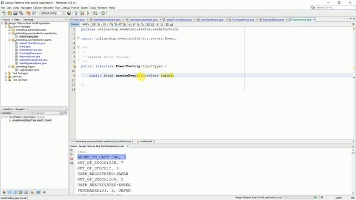Switch to the Services tab

[x=28, y=20]
